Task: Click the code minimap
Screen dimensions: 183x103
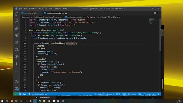Action: [x=152, y=21]
